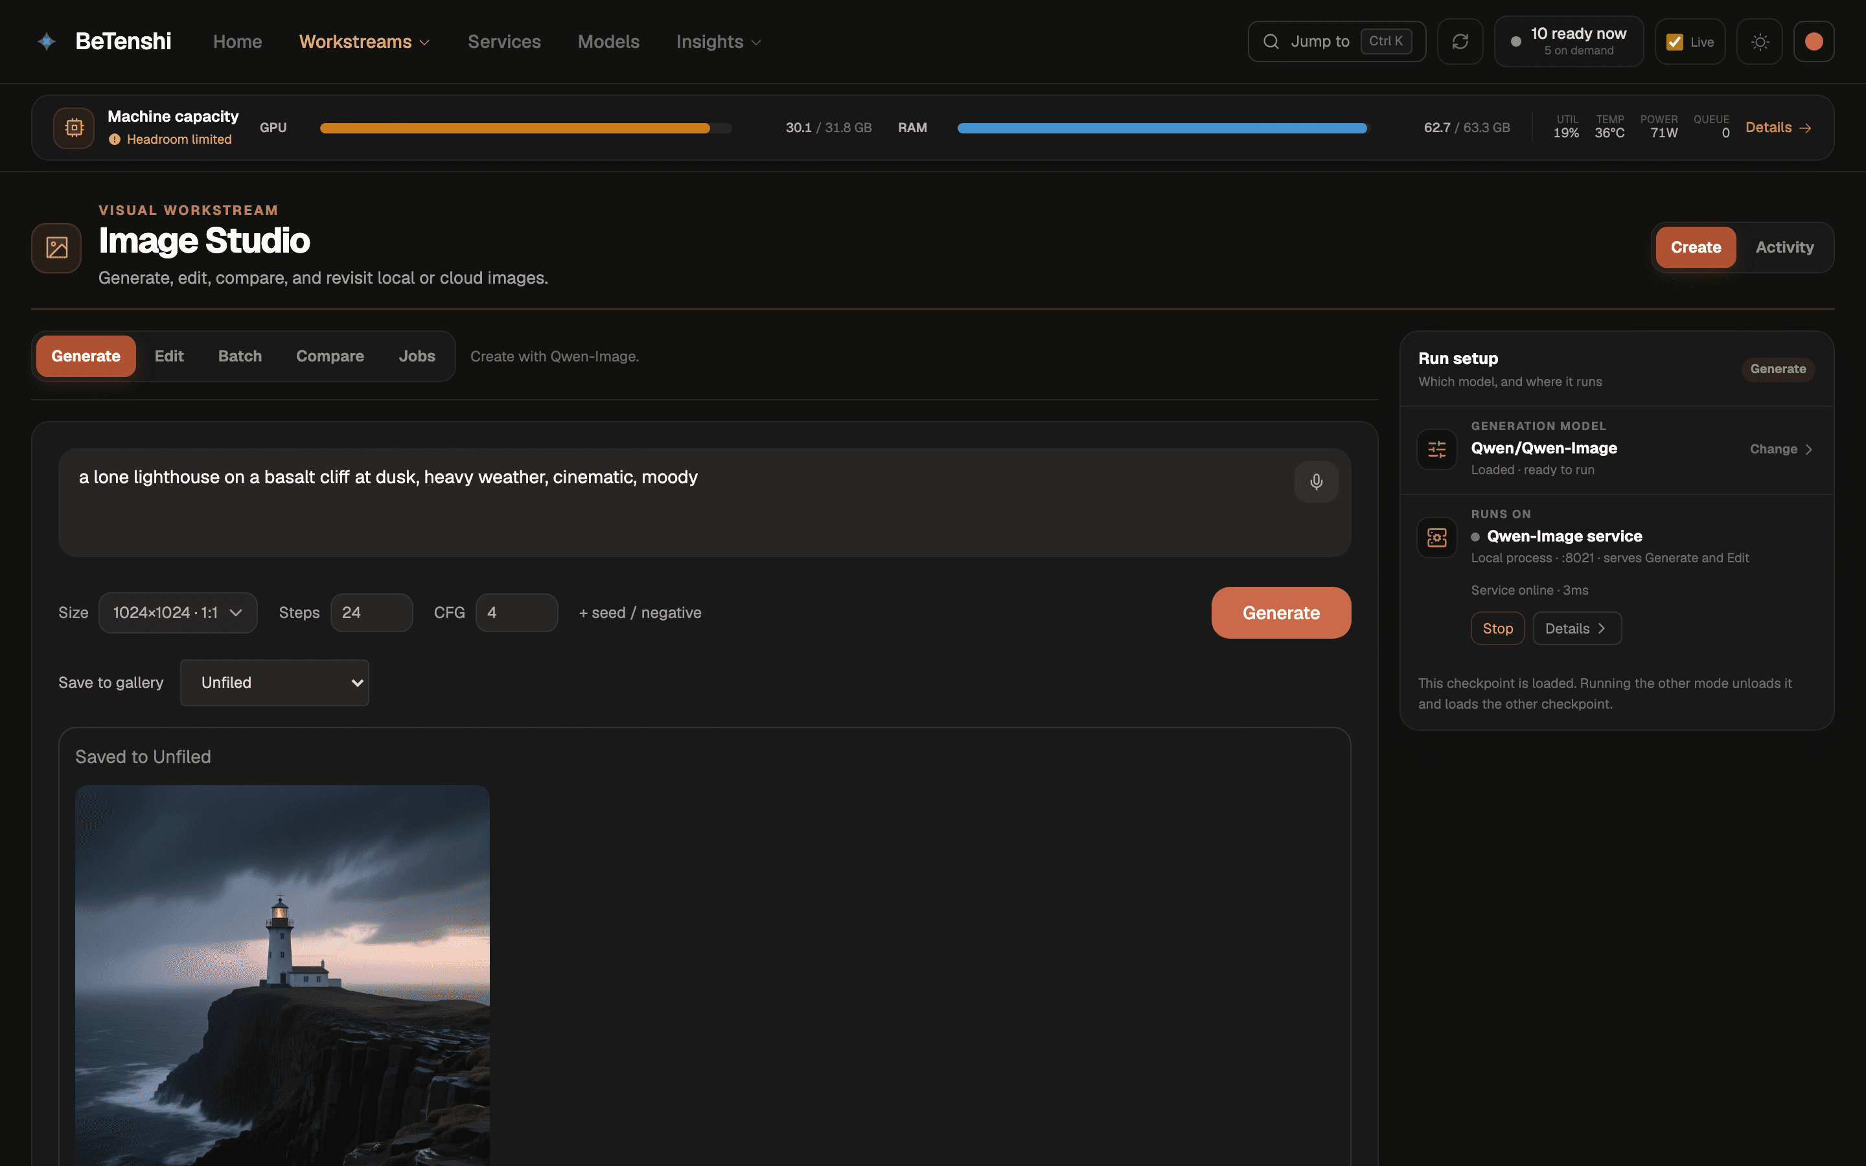Image resolution: width=1866 pixels, height=1166 pixels.
Task: Click the Generation Model sliders icon
Action: [1436, 449]
